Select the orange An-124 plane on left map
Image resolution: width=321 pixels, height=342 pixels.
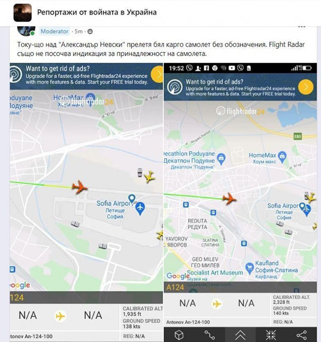(80, 187)
